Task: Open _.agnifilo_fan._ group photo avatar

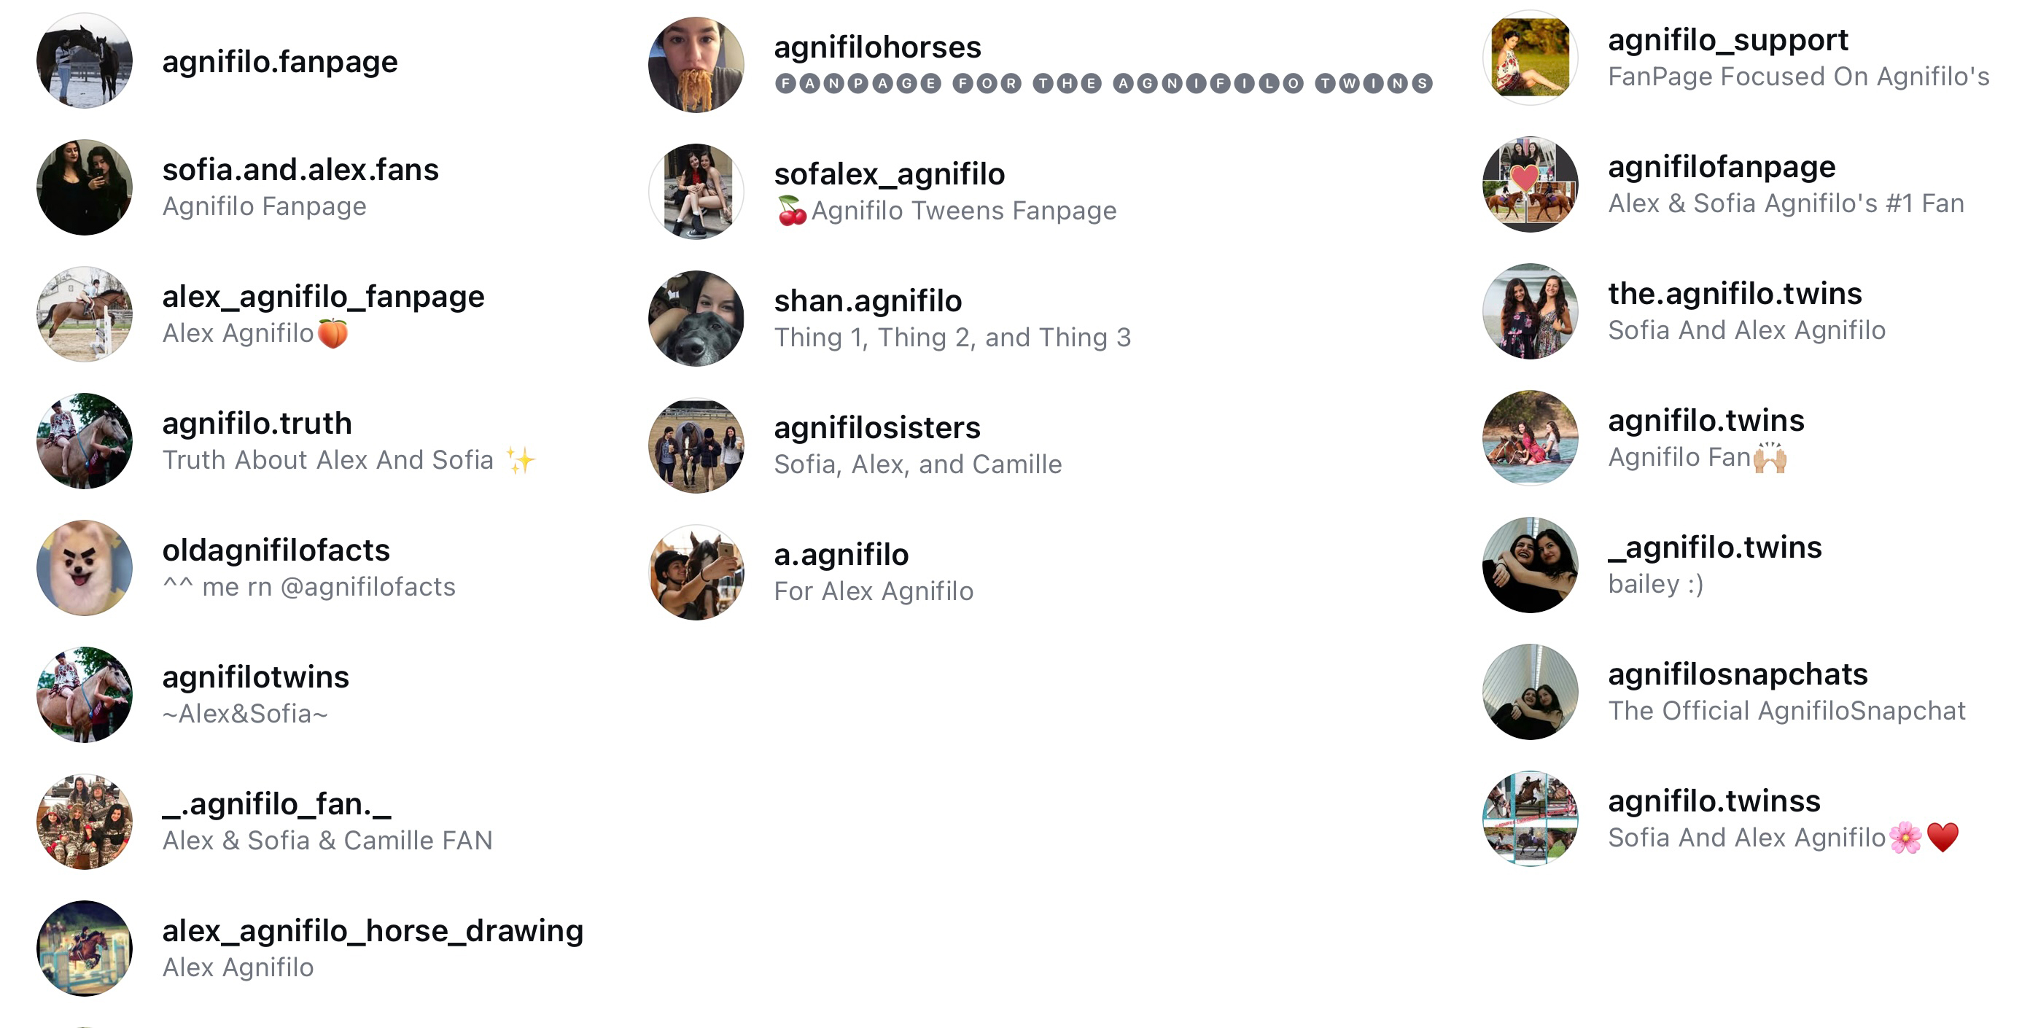Action: pos(85,822)
